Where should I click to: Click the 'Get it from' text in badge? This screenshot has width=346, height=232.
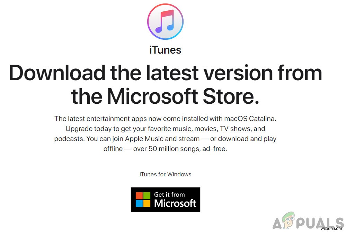pyautogui.click(x=169, y=195)
